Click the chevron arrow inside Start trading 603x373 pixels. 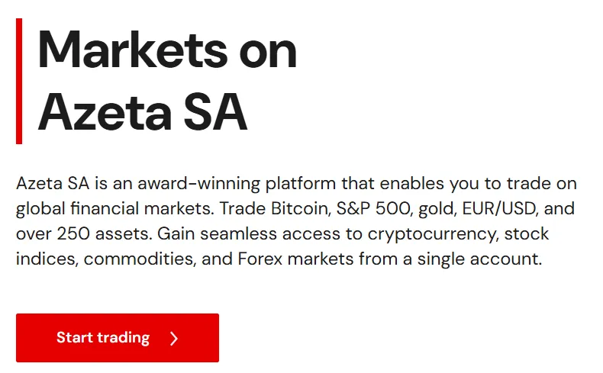coord(174,339)
